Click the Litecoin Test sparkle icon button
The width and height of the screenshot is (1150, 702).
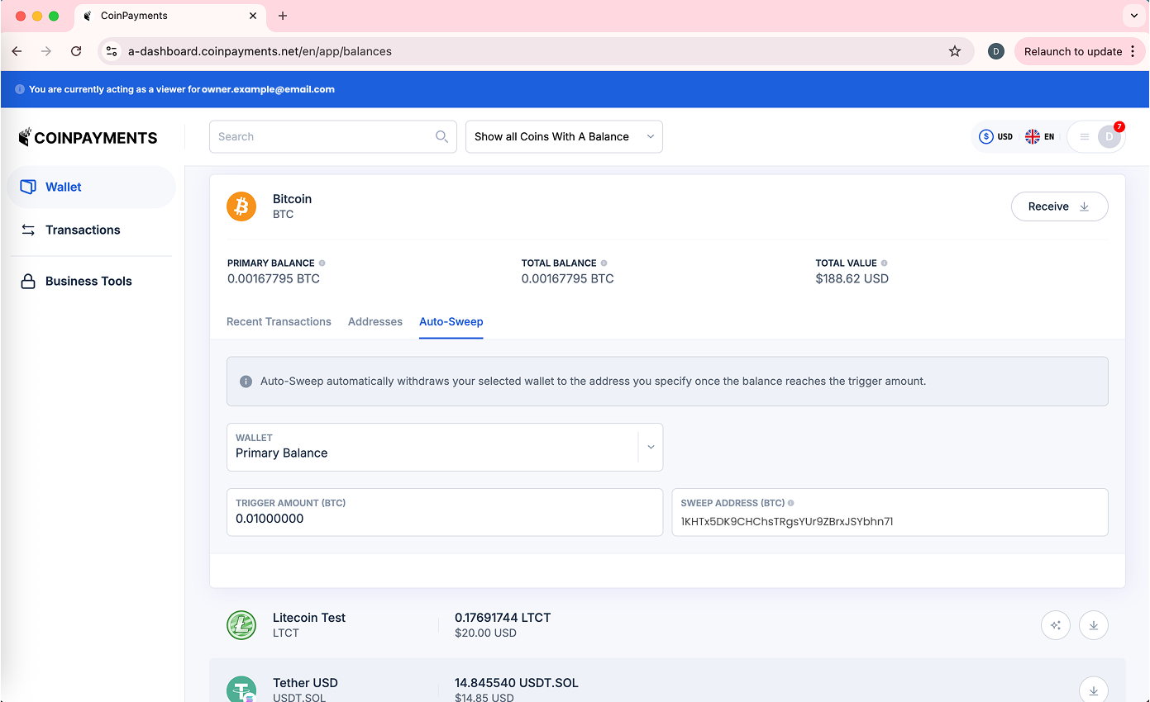1056,625
